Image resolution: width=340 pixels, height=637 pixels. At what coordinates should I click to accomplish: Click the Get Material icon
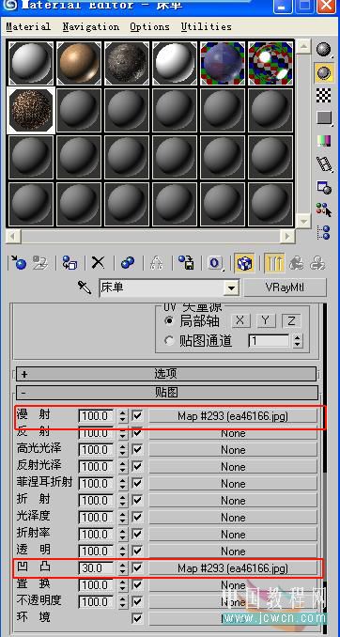18,263
